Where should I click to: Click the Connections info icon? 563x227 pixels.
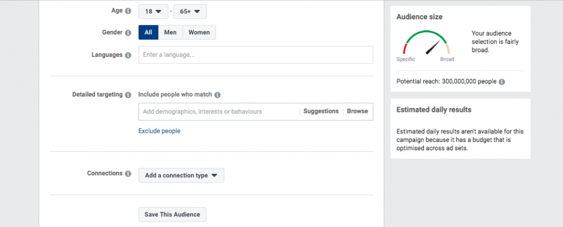[128, 174]
